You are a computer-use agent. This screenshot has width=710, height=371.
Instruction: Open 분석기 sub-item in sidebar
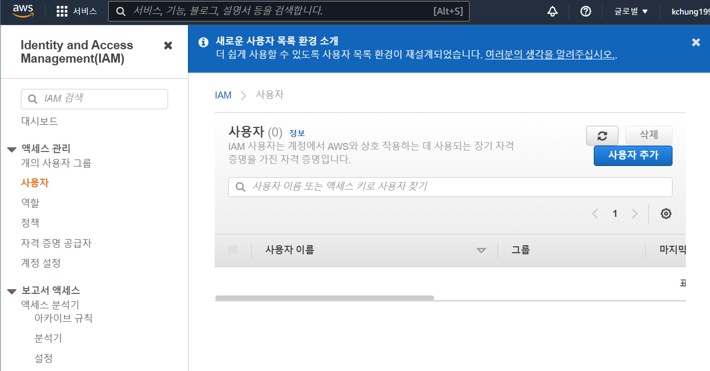(x=48, y=338)
